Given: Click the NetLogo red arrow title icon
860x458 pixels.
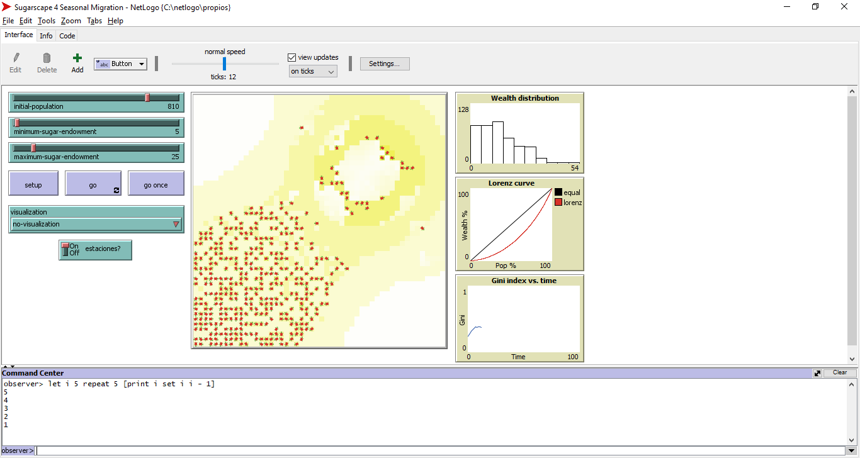Looking at the screenshot, I should tap(6, 7).
